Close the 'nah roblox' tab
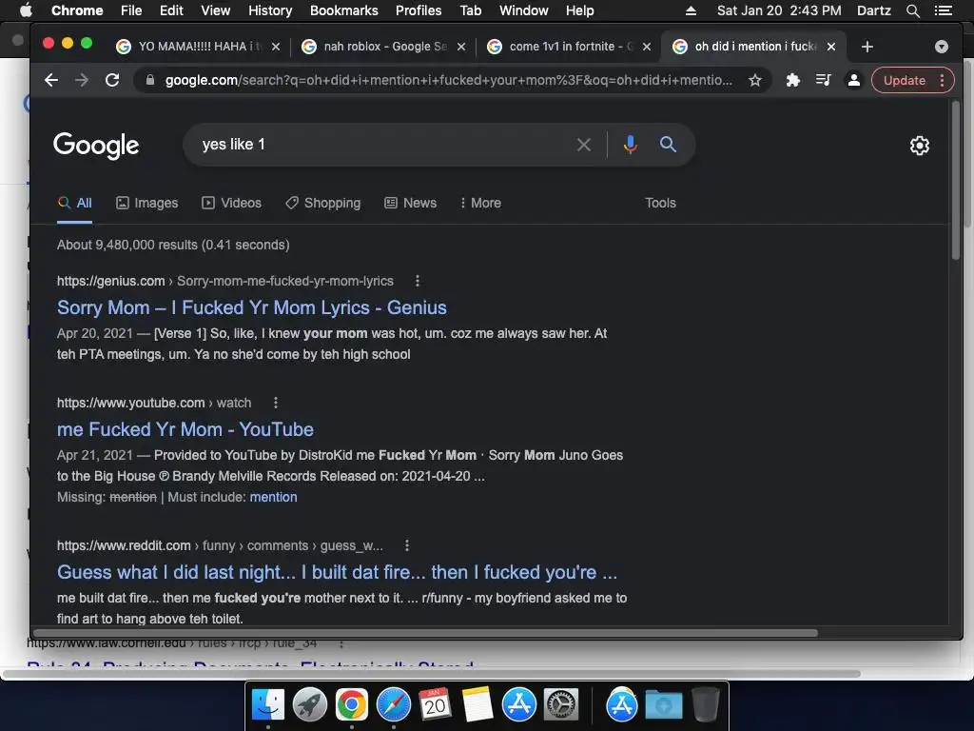 [461, 47]
